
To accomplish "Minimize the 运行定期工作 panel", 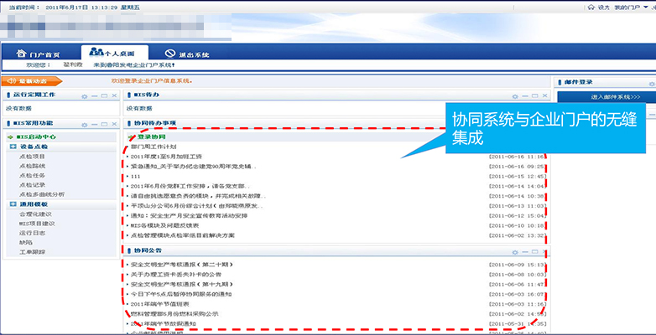I will [x=95, y=96].
